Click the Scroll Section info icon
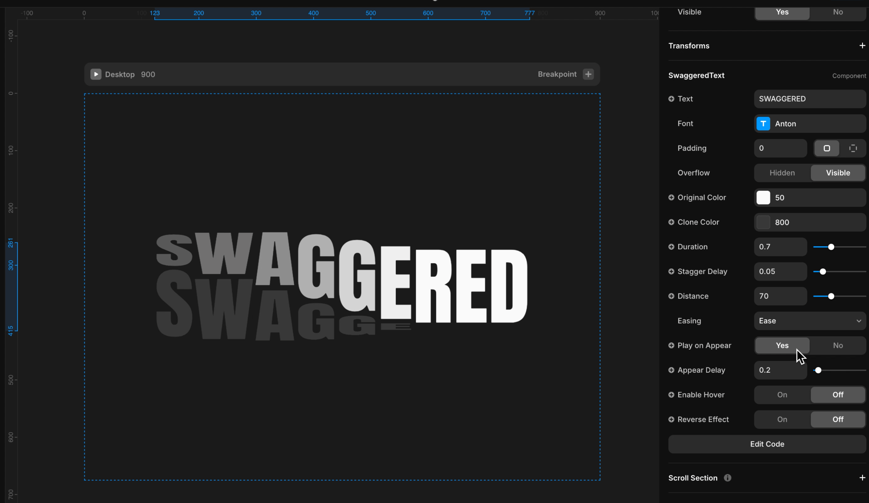This screenshot has height=503, width=869. tap(727, 478)
